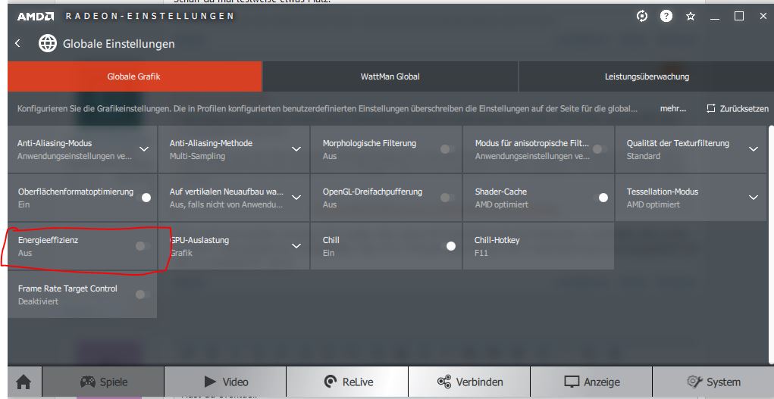Enable the Energieeffizienz switch
Screen dimensions: 774x399
(x=143, y=245)
